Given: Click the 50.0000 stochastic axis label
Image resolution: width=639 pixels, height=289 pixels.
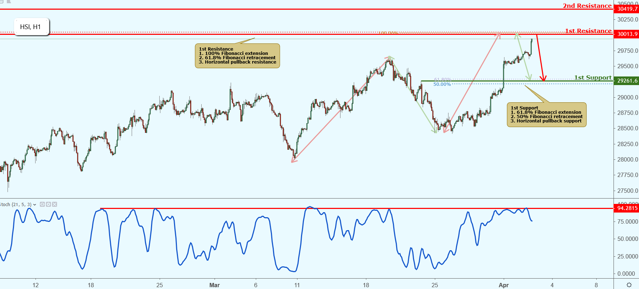Looking at the screenshot, I should 628,239.
